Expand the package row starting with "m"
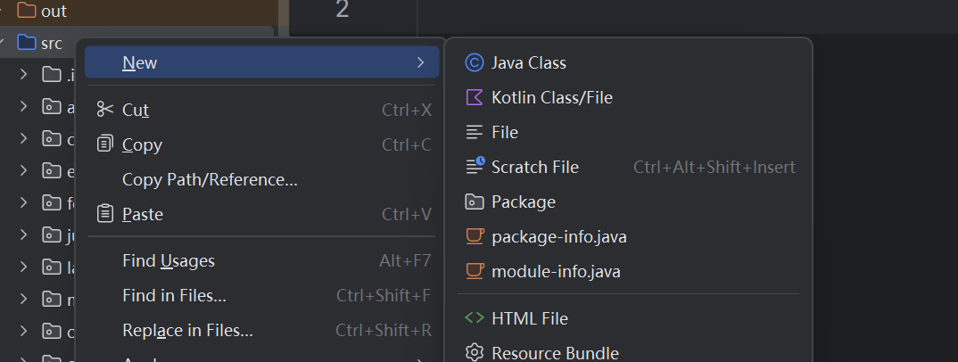 tap(24, 299)
